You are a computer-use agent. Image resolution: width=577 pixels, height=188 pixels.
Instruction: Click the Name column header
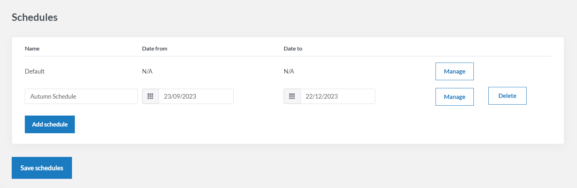[32, 49]
